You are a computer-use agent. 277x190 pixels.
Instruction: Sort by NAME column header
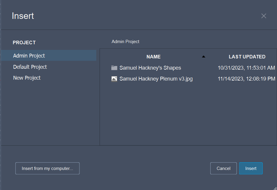pos(153,57)
